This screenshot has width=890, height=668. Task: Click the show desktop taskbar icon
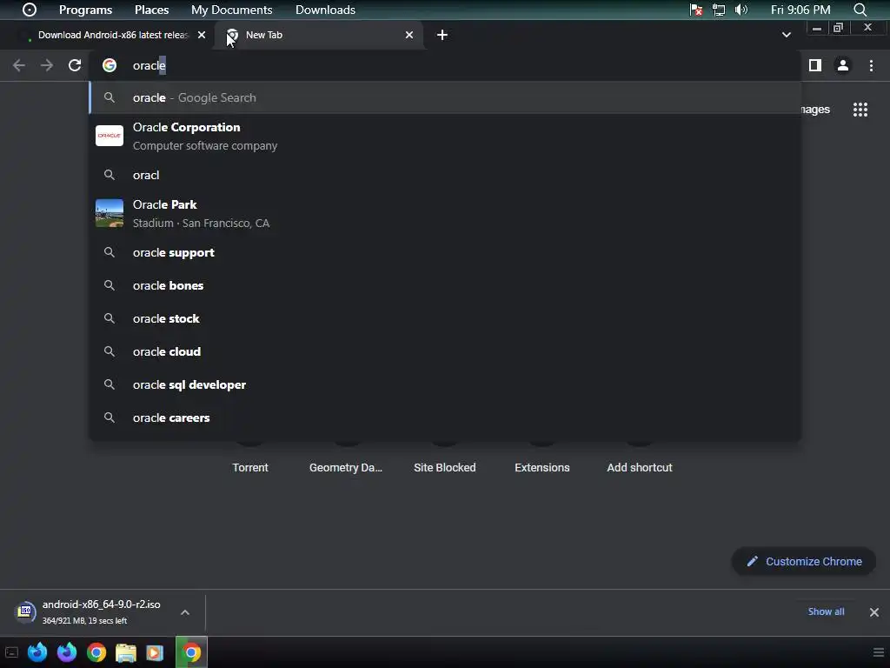11,652
